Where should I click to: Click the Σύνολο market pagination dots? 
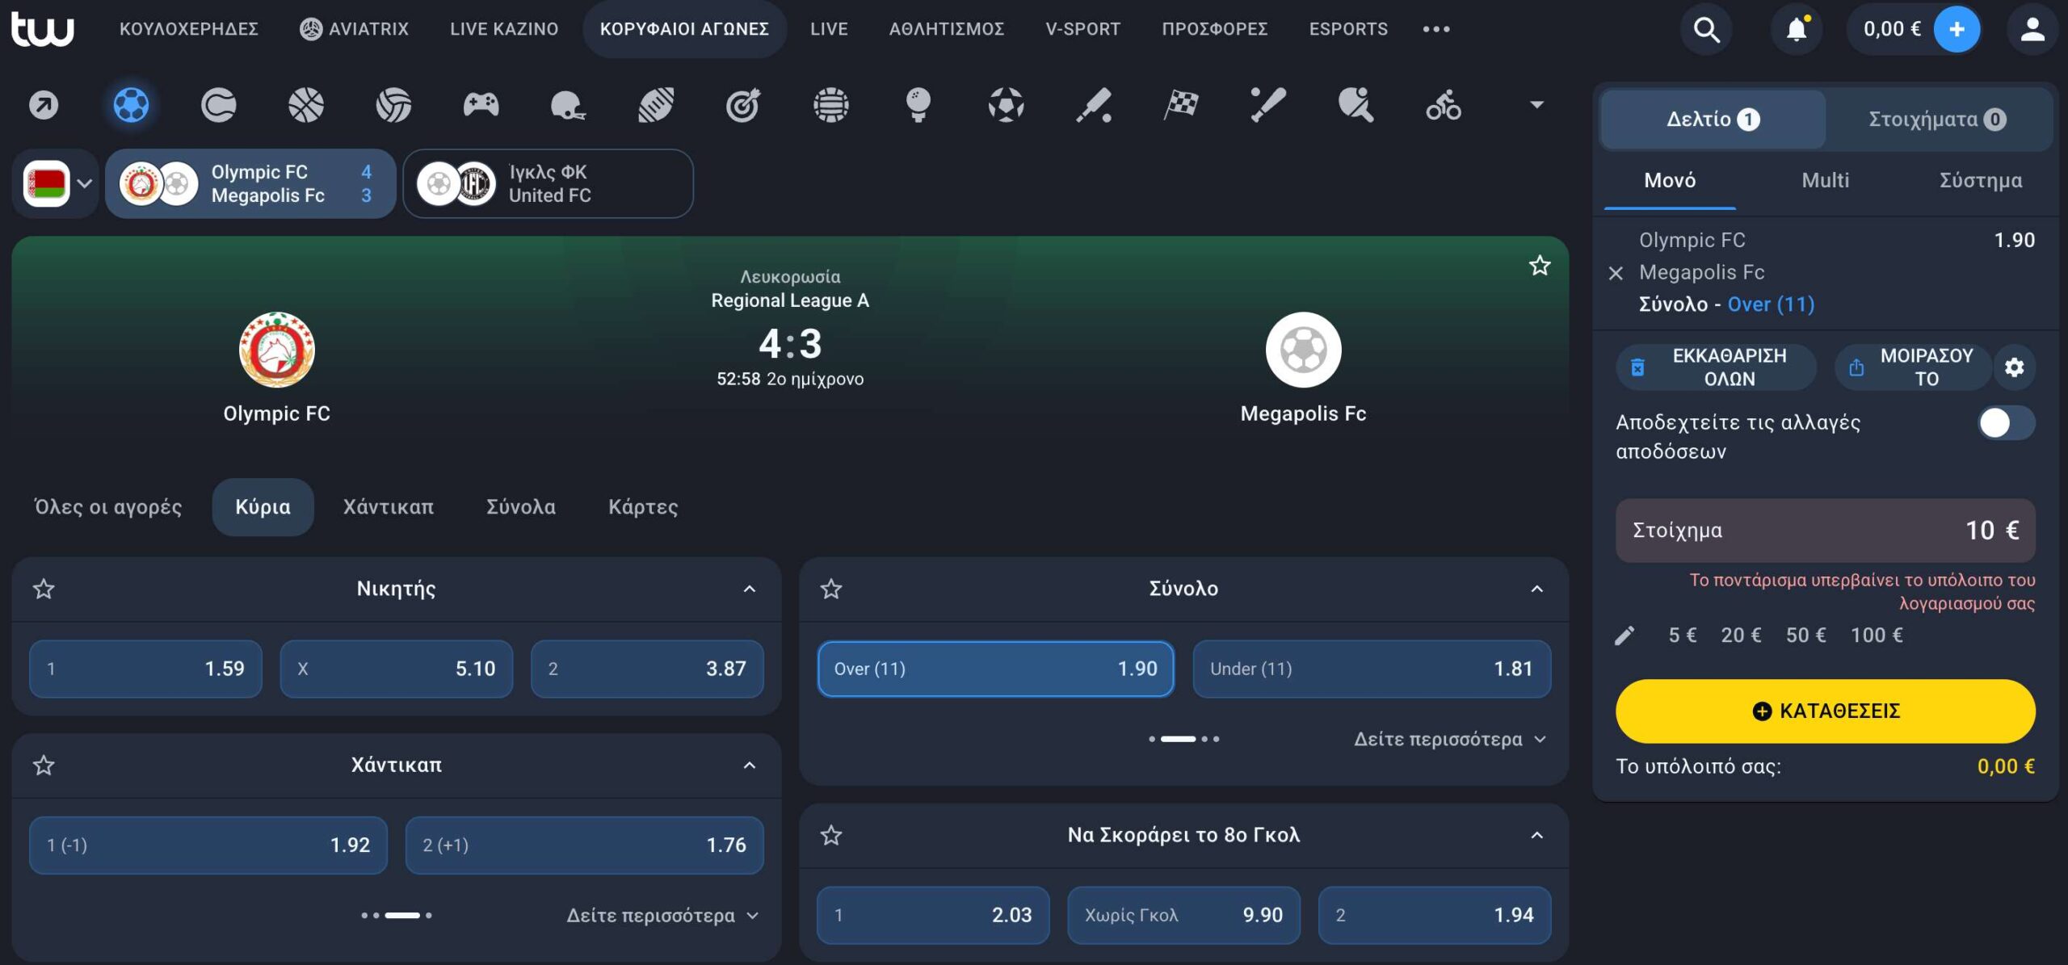pyautogui.click(x=1183, y=739)
